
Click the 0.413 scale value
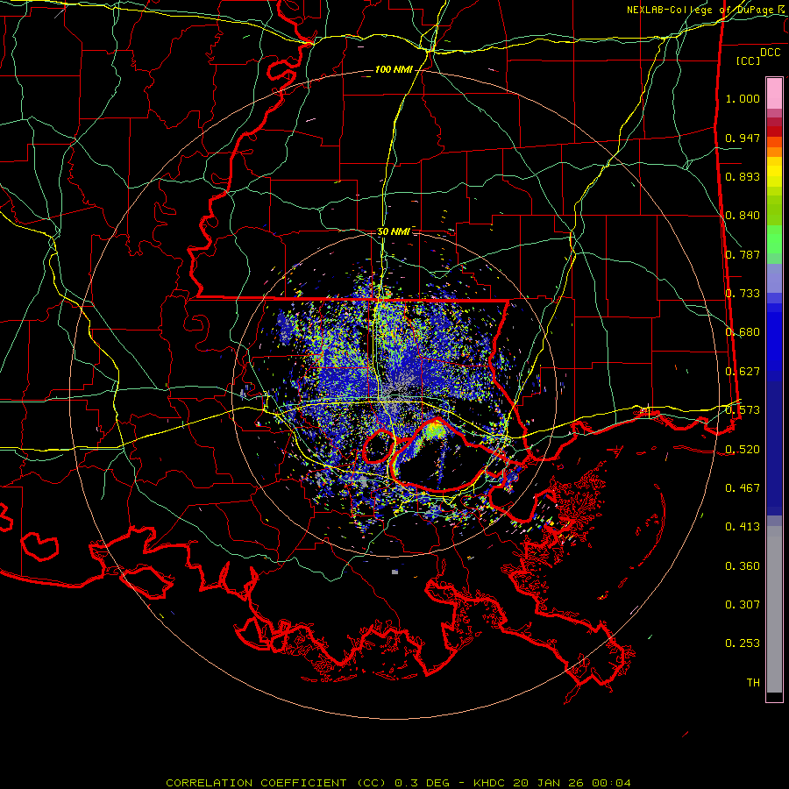click(743, 527)
